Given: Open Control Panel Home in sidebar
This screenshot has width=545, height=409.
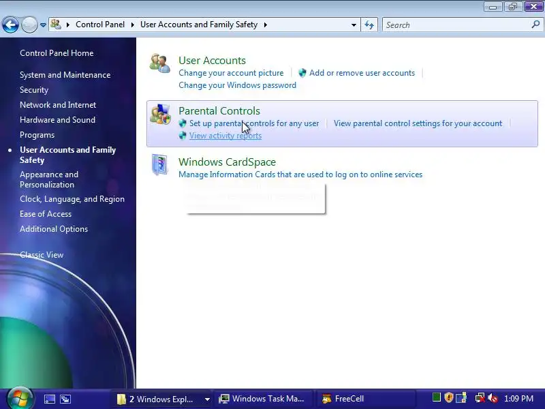Looking at the screenshot, I should [x=57, y=53].
